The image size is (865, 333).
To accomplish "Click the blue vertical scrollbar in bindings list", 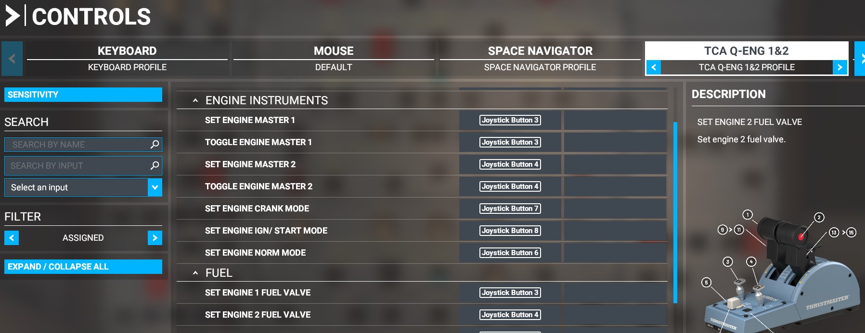I will (675, 211).
